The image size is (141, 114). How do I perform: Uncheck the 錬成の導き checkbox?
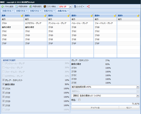tap(4, 84)
